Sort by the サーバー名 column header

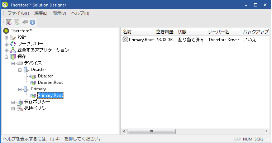click(x=223, y=32)
